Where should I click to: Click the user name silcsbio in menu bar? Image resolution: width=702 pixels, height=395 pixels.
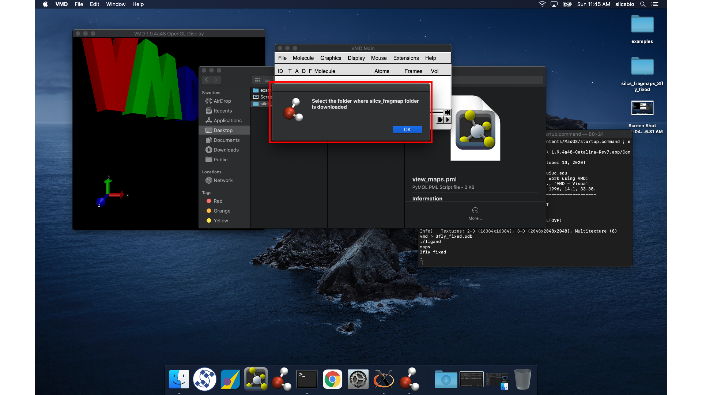(x=624, y=4)
